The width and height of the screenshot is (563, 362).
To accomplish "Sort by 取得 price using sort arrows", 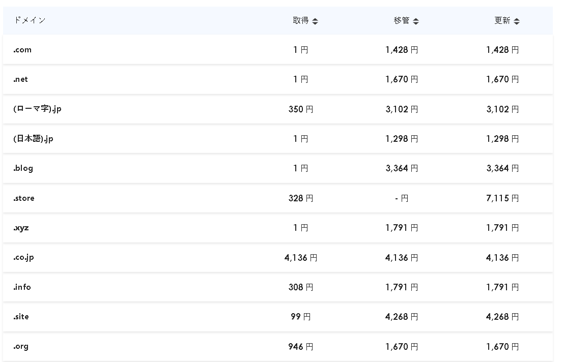I will click(315, 21).
